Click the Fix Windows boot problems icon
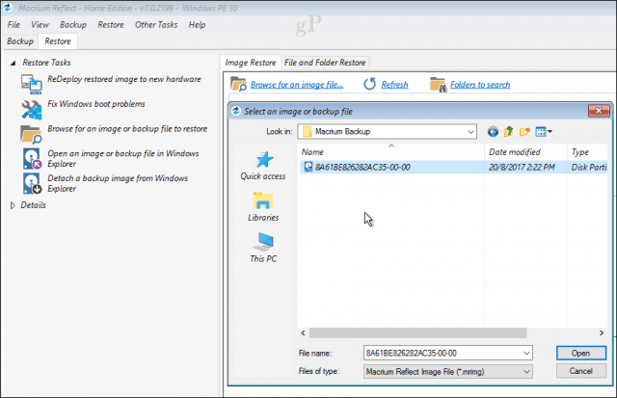The height and width of the screenshot is (398, 617). pos(32,109)
